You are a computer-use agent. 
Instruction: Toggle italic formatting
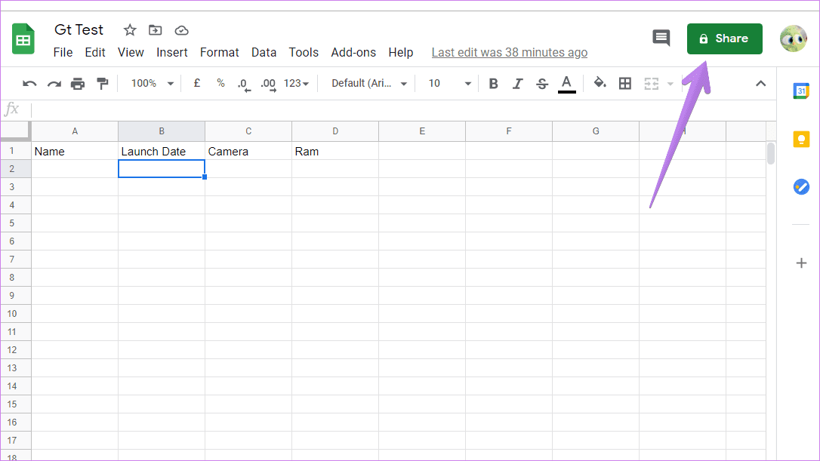click(x=517, y=84)
